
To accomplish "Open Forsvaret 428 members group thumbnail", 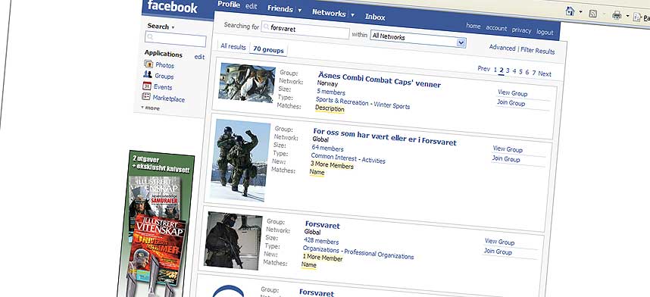I will [233, 241].
